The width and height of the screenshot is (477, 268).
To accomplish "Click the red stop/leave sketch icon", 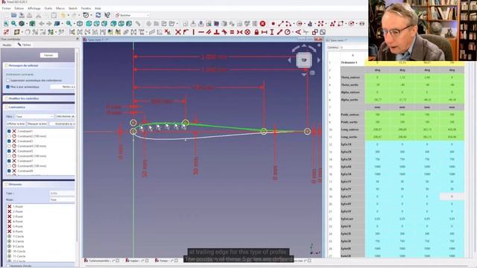I will tap(262, 23).
